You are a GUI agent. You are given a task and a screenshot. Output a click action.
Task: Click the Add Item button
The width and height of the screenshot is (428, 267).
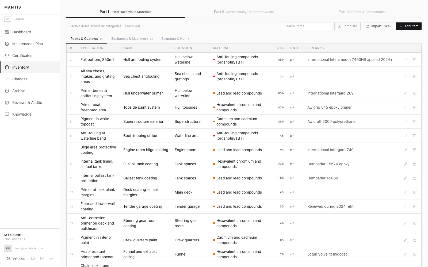[x=409, y=26]
